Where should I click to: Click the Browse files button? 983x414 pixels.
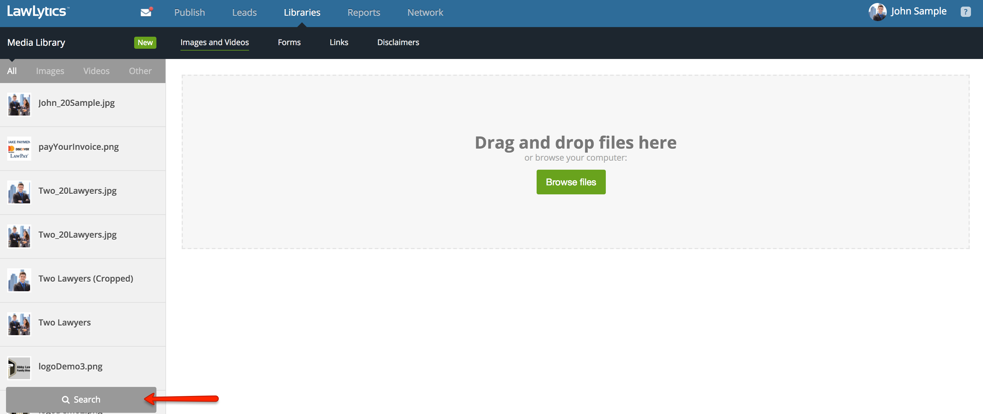[571, 182]
